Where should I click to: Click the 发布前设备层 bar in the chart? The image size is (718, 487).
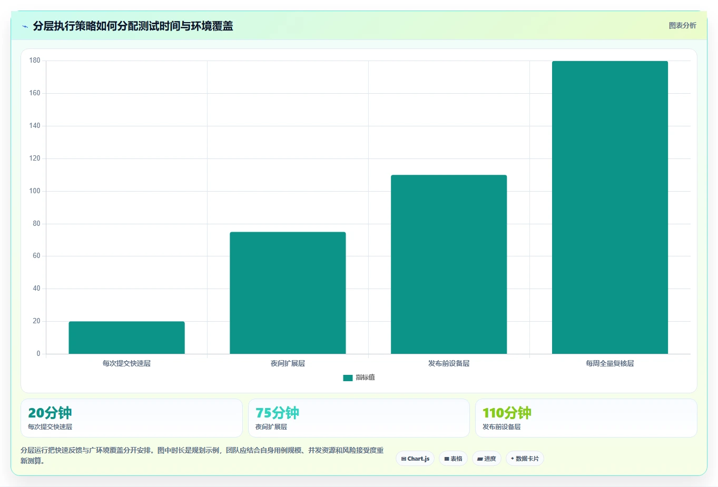(x=449, y=264)
